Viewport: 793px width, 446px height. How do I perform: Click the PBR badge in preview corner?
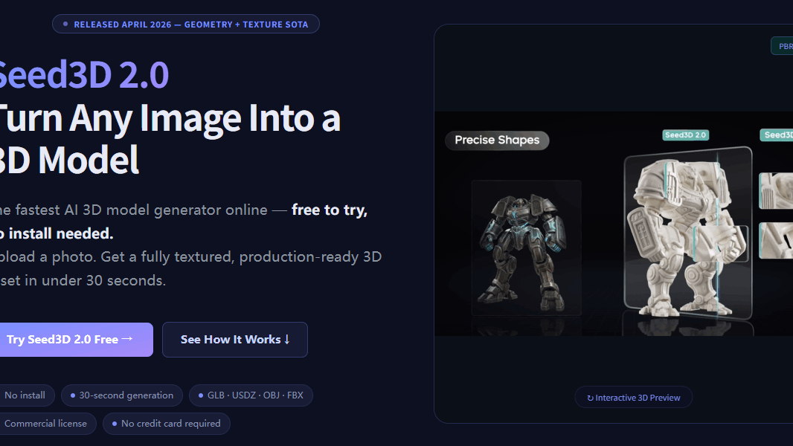pos(783,46)
